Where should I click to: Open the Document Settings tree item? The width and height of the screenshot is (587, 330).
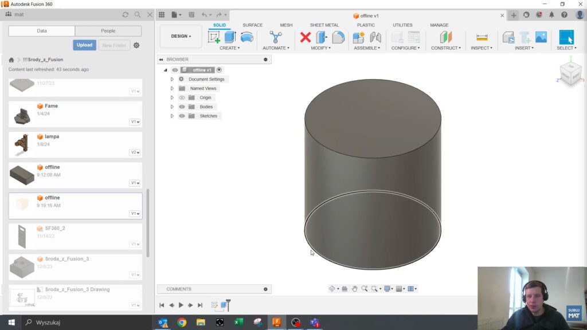click(205, 78)
